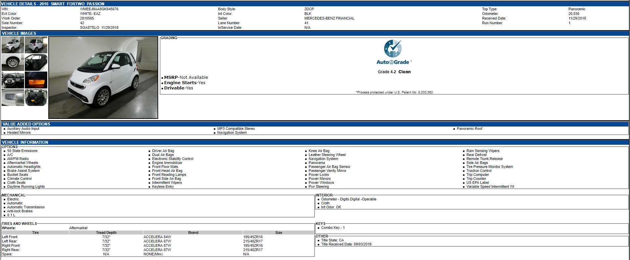Click the Passenger Air Bag Sensor option
The width and height of the screenshot is (630, 260).
point(329,167)
